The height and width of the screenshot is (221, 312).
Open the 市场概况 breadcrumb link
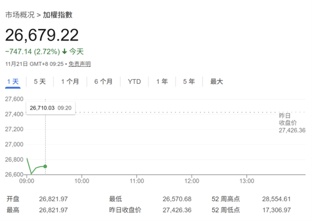pyautogui.click(x=20, y=15)
